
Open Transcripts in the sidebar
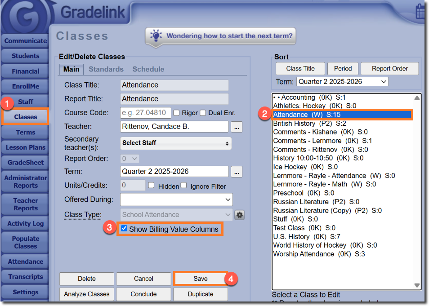[26, 277]
